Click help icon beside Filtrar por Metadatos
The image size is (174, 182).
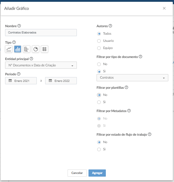coord(129,111)
